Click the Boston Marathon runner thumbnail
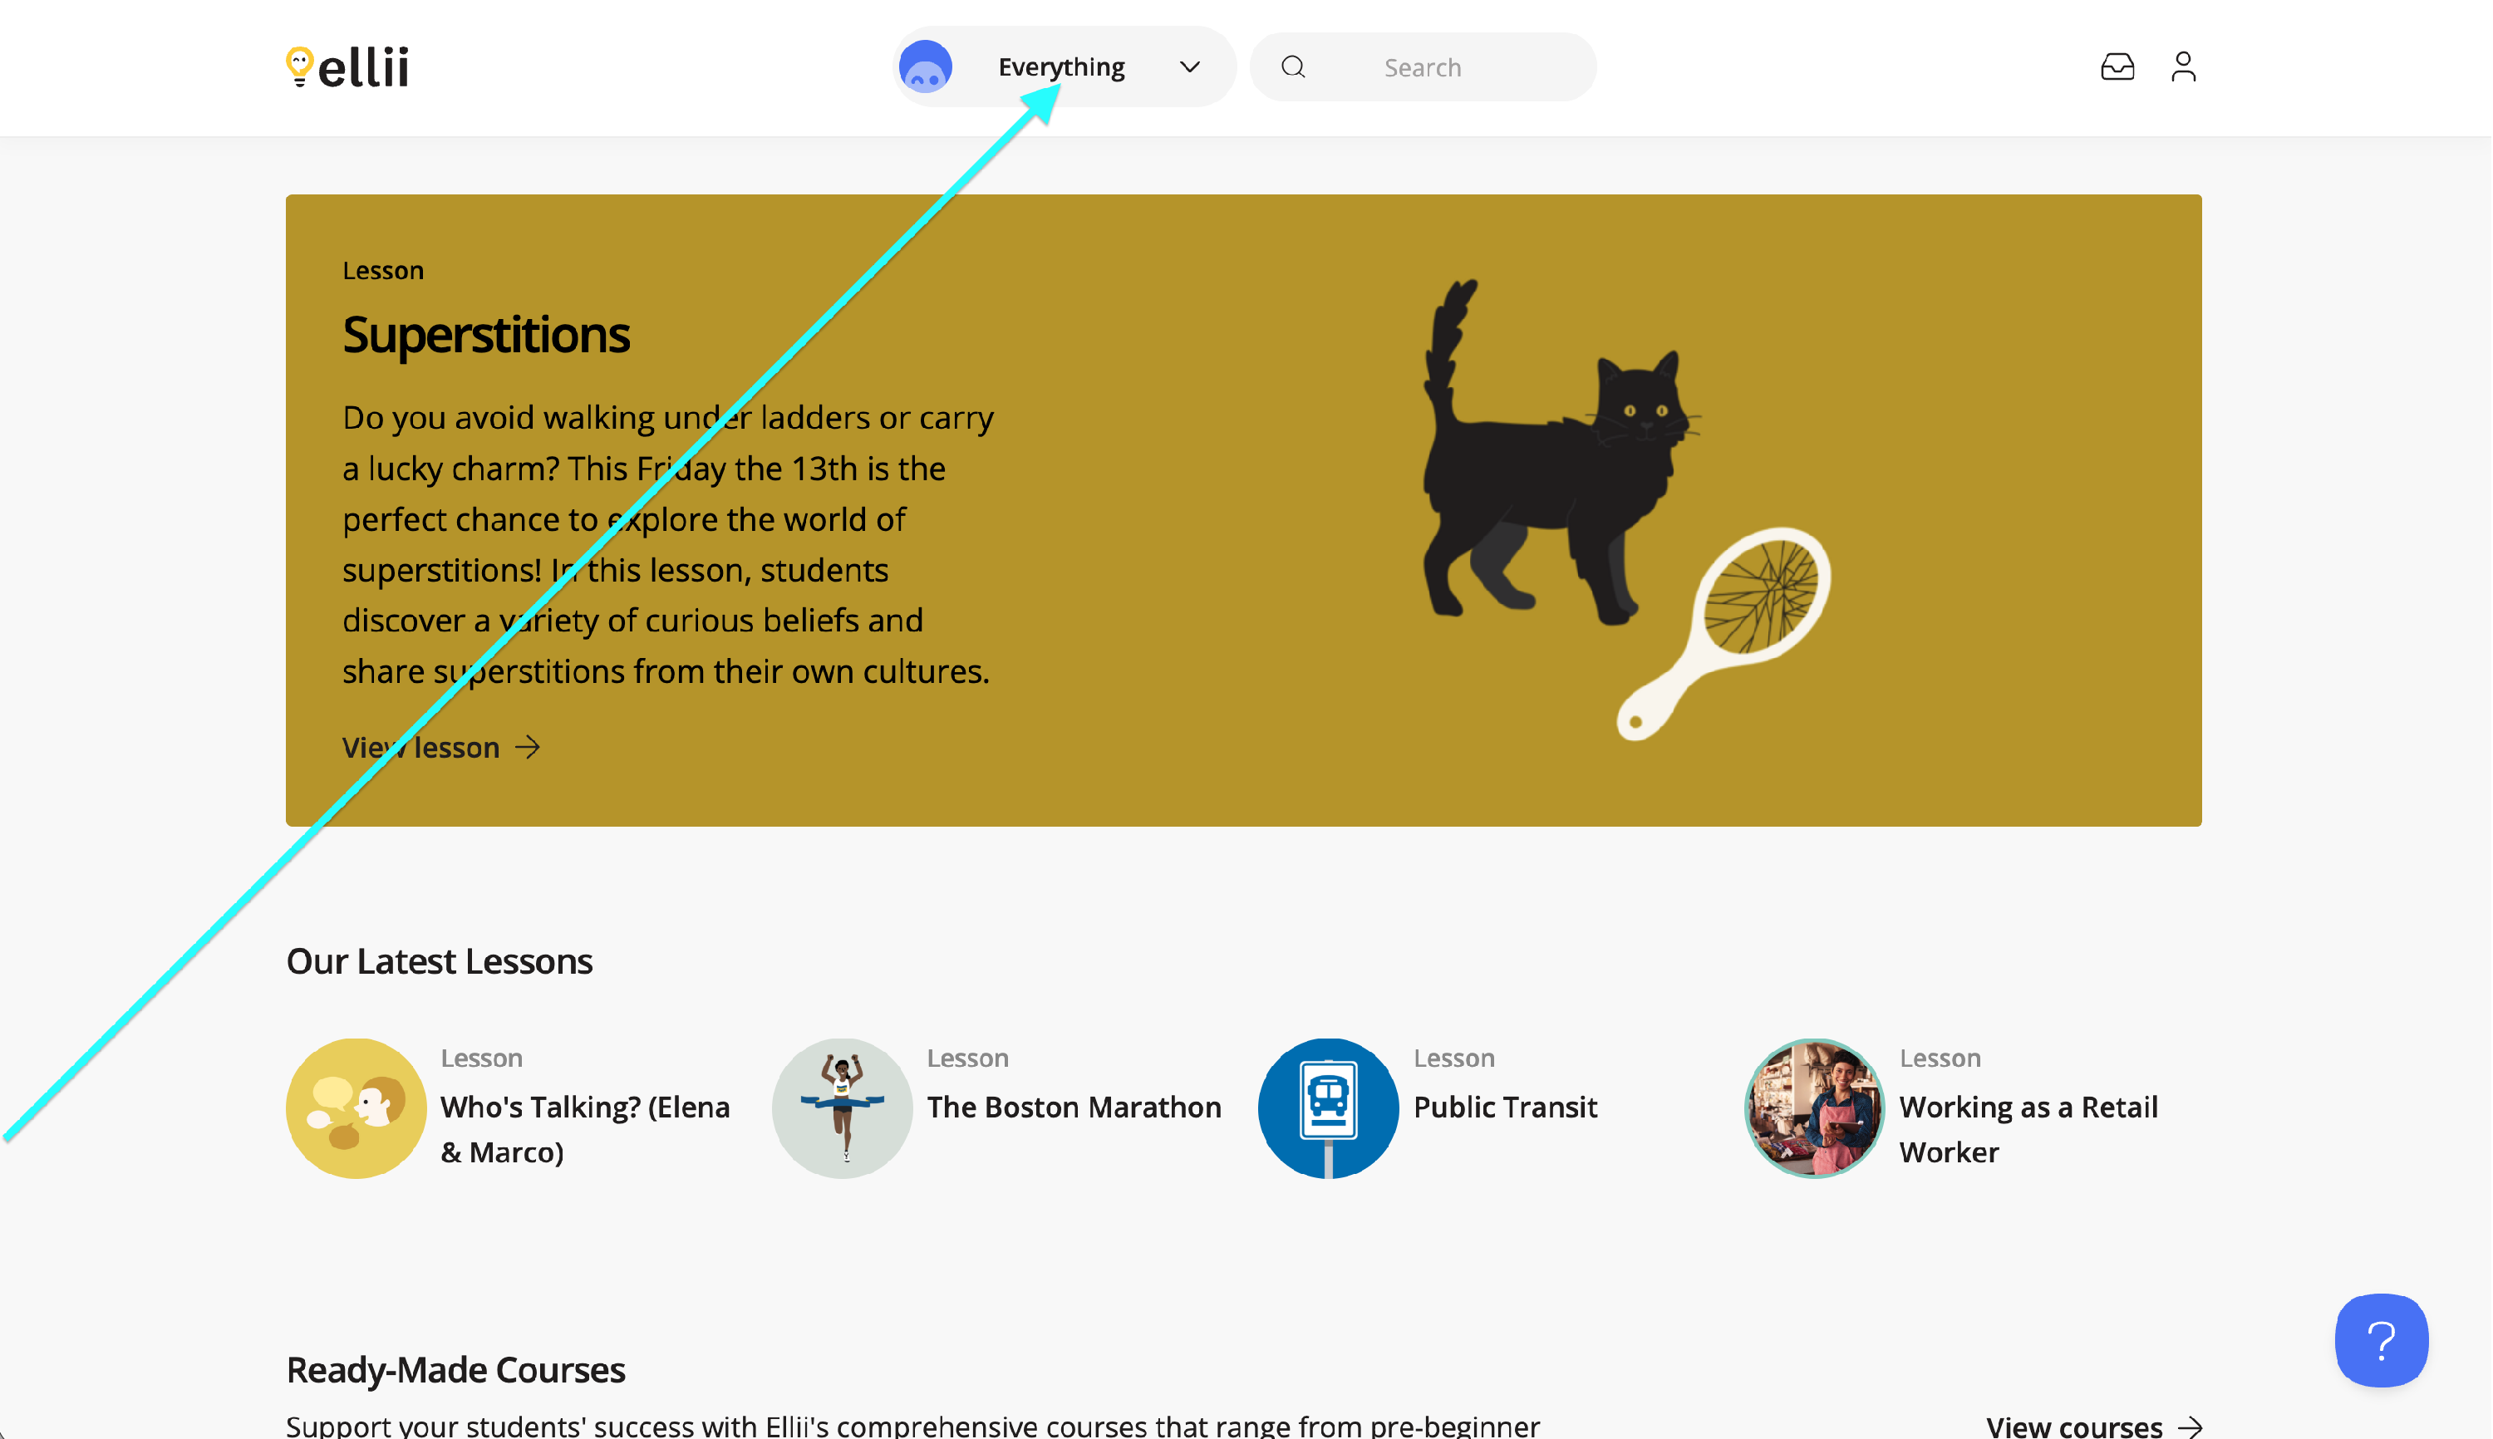The width and height of the screenshot is (2493, 1439). tap(841, 1107)
